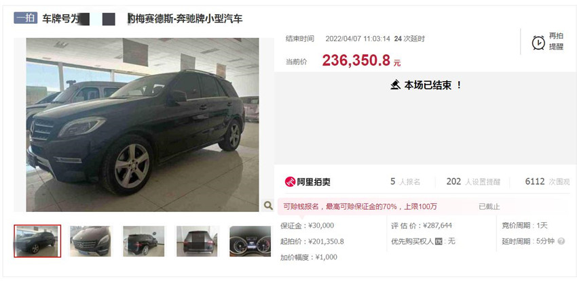Select the first side-view car thumbnail
Screen dimensions: 577x283
point(37,241)
